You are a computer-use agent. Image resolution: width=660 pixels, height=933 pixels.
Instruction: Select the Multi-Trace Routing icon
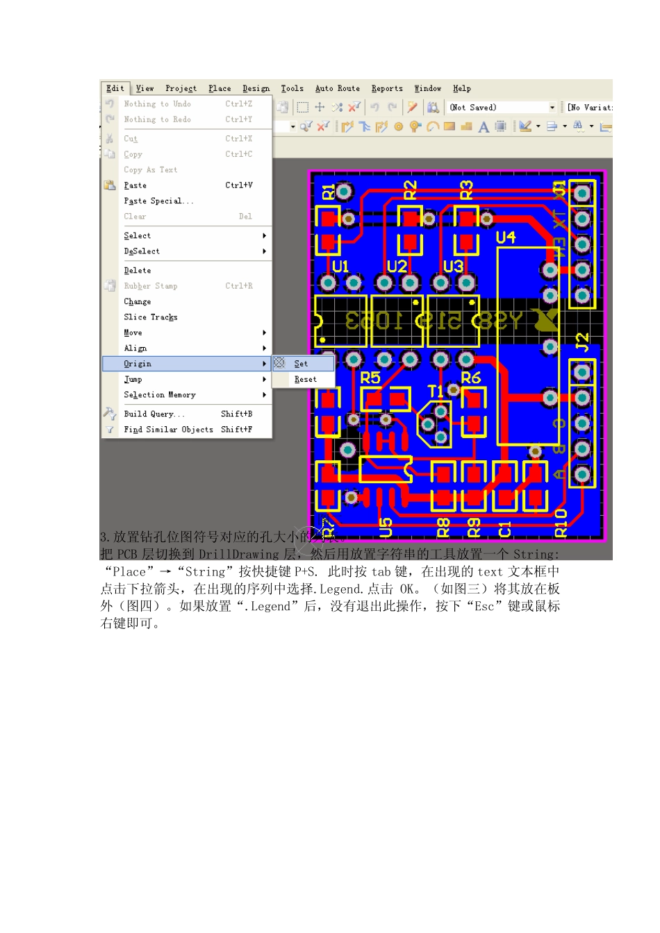(381, 126)
